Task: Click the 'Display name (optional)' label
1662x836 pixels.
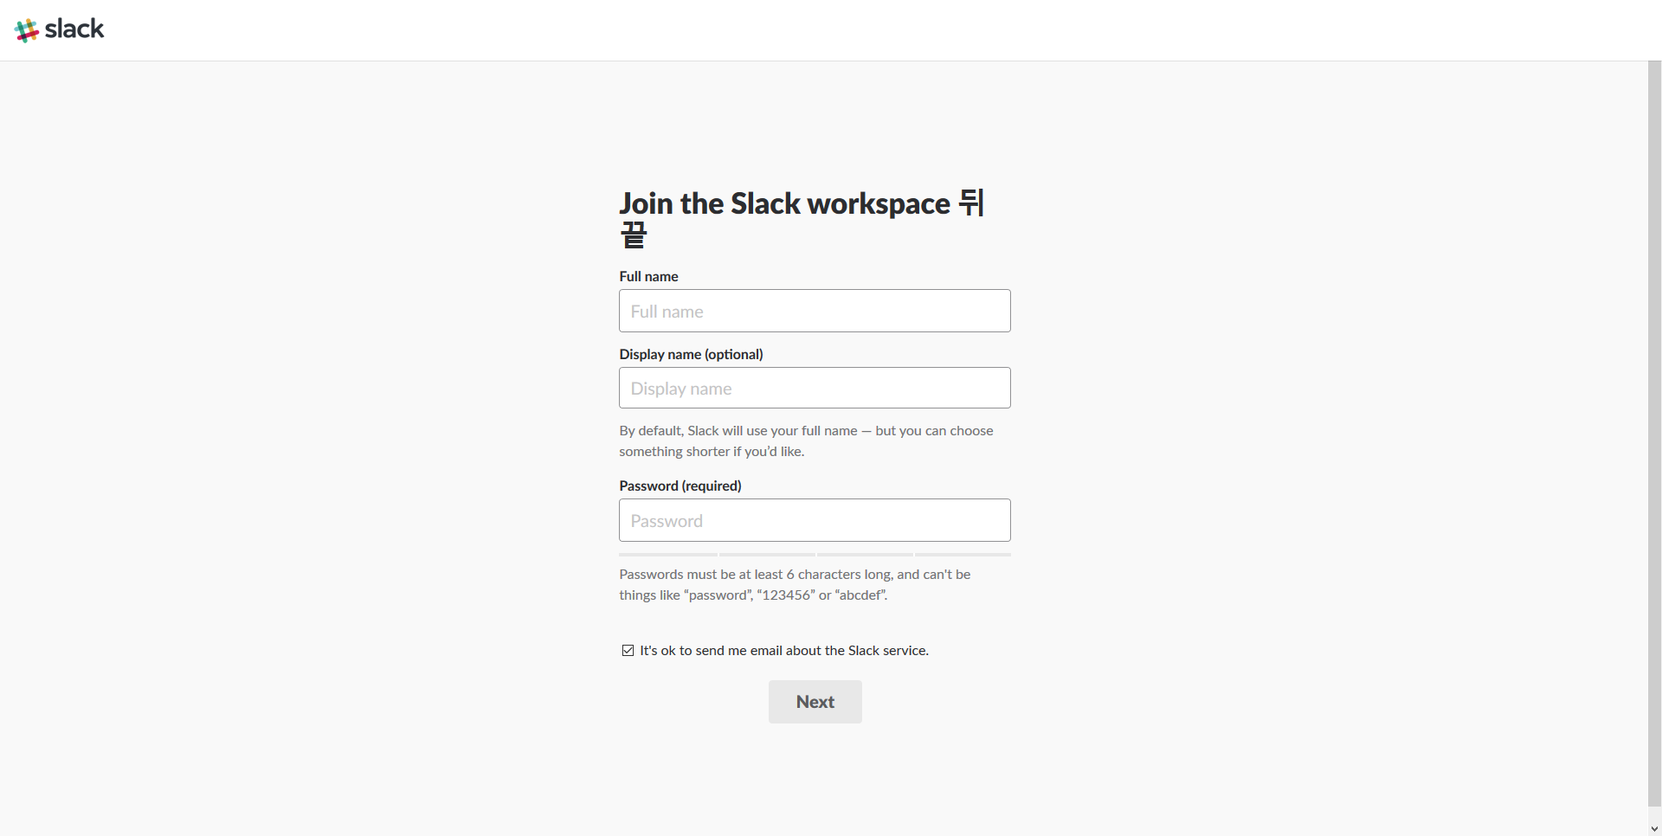Action: click(x=691, y=354)
